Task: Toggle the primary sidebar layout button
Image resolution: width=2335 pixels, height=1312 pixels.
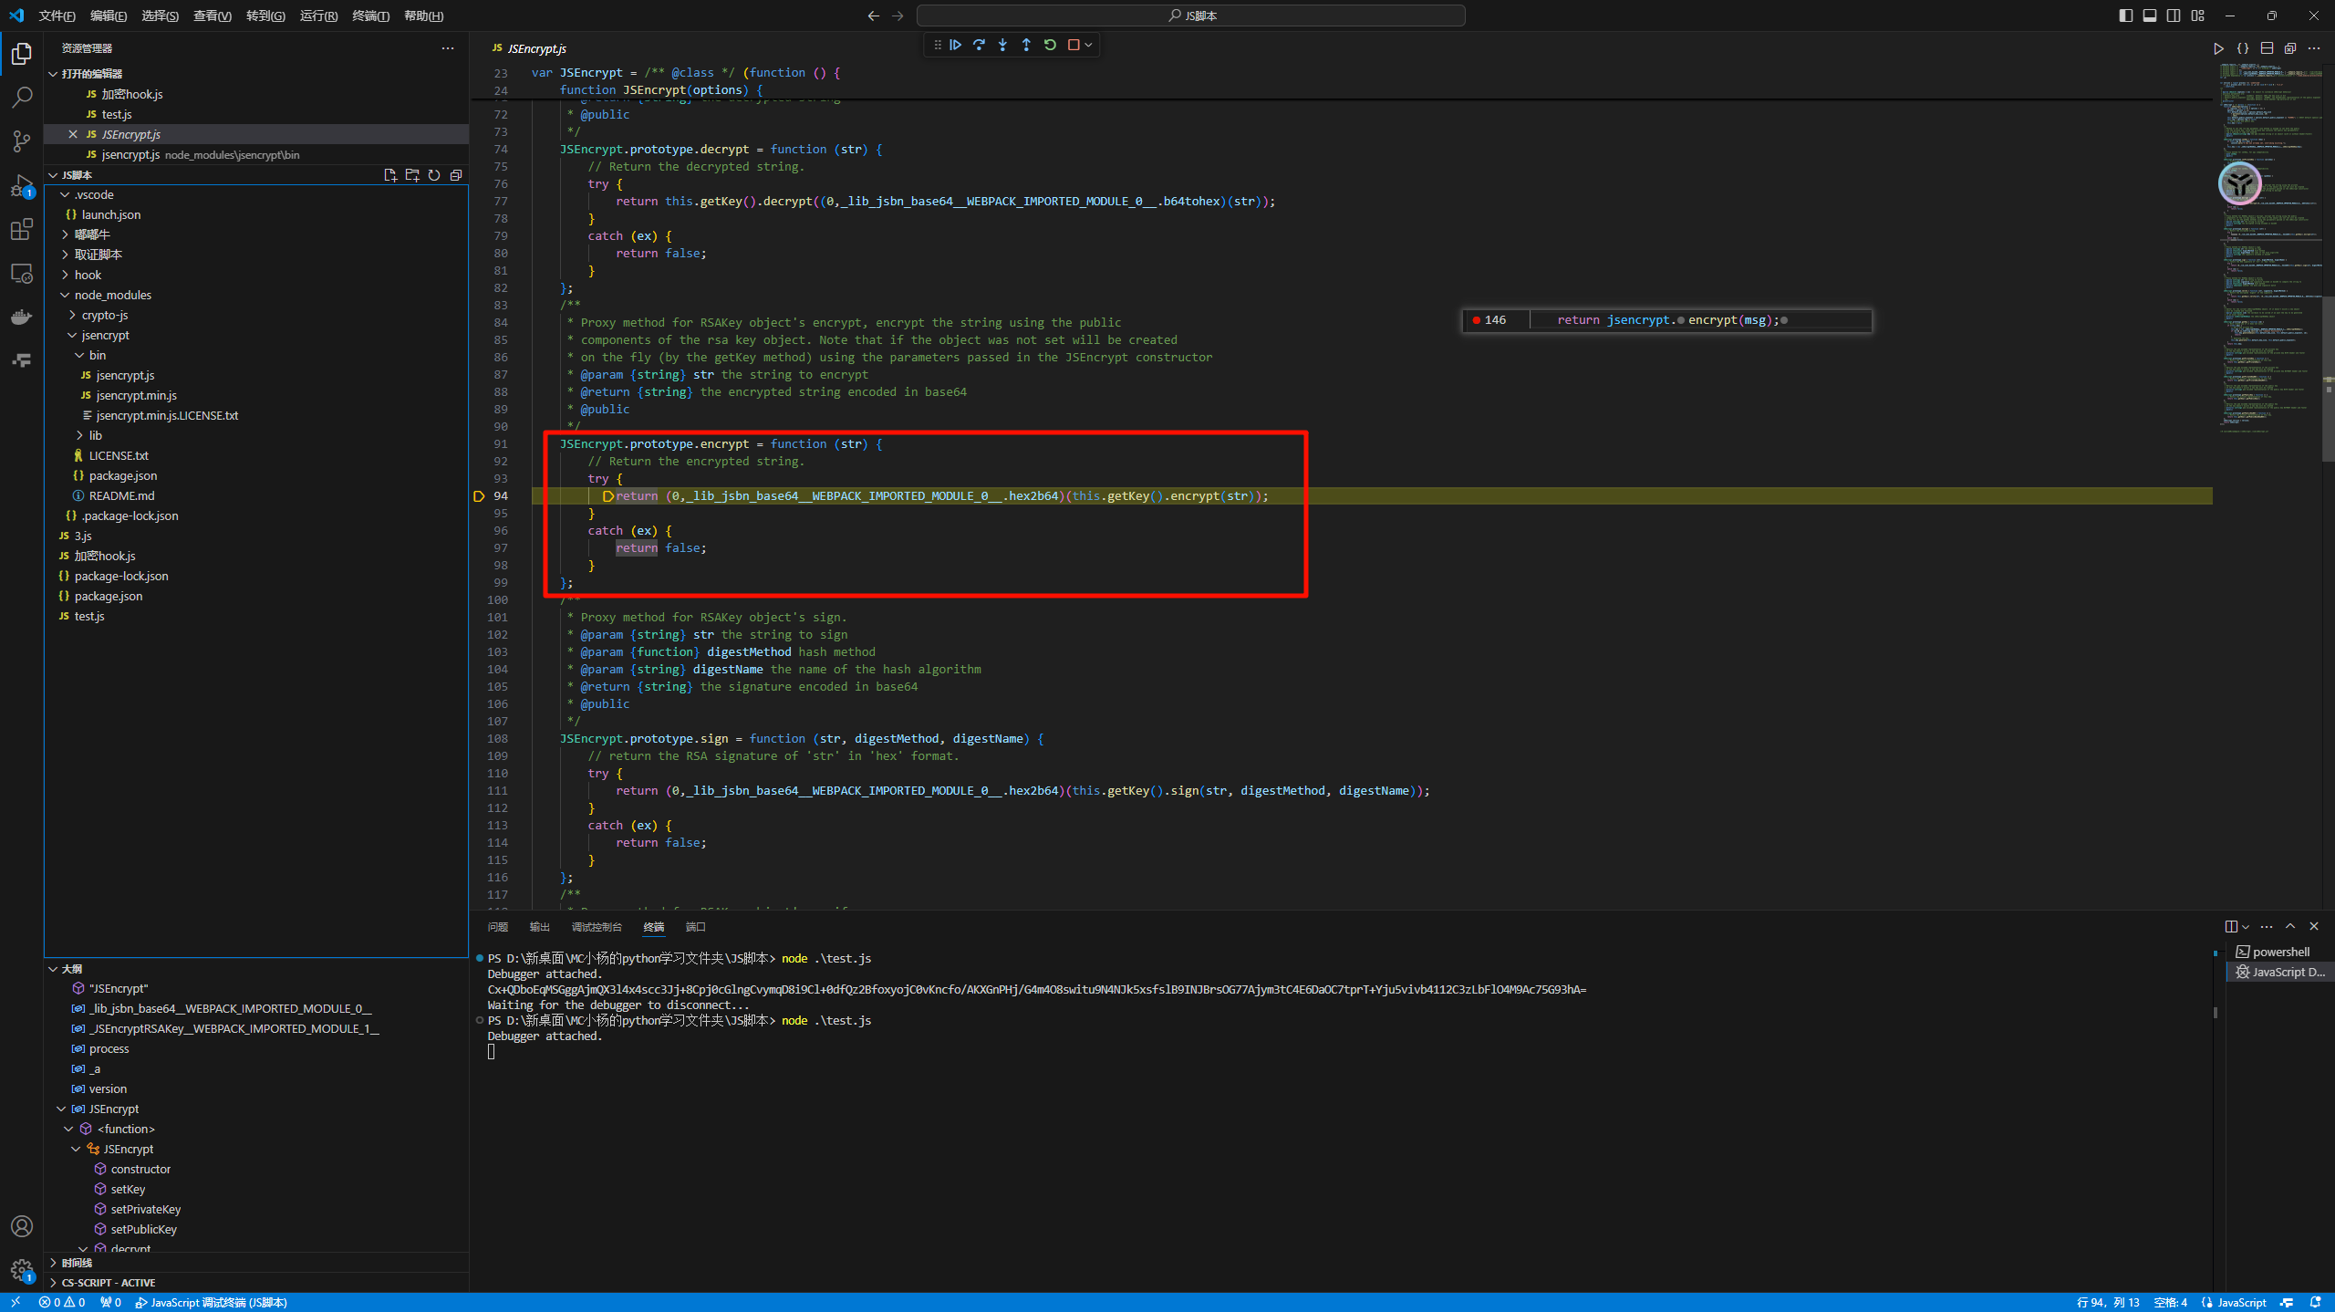Action: tap(2126, 16)
